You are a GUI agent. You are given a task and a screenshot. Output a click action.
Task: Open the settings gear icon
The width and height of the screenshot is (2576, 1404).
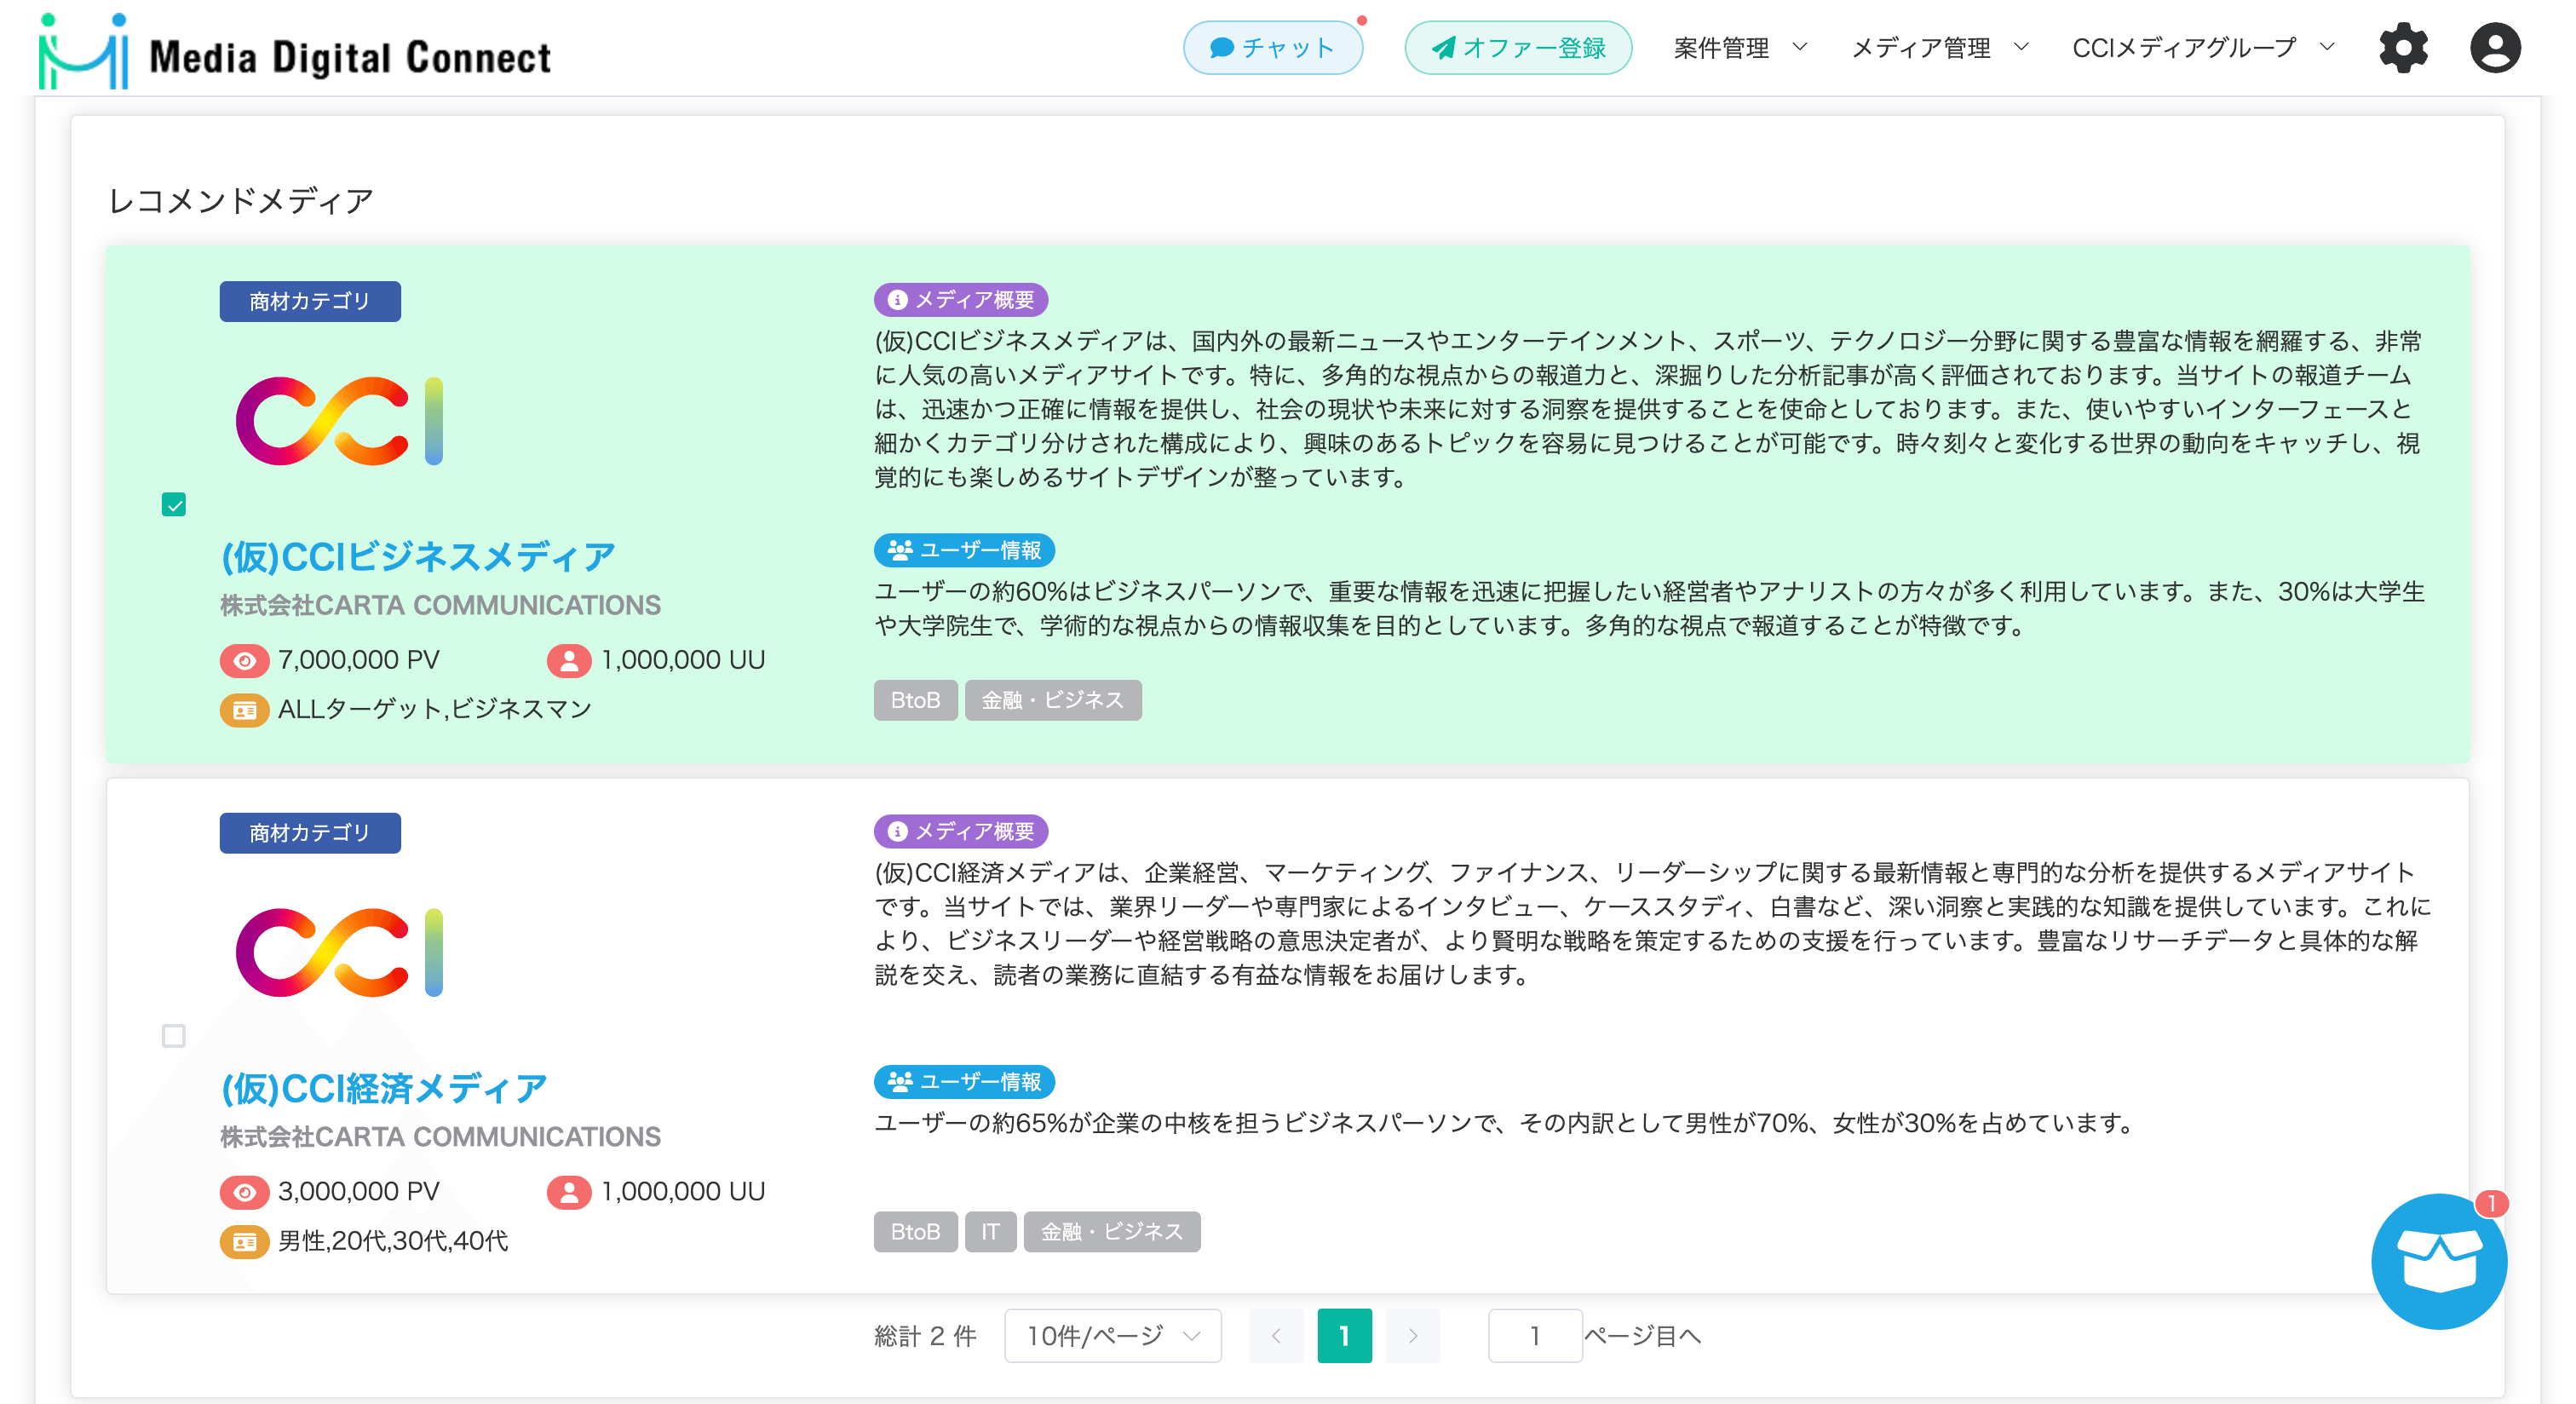(x=2402, y=47)
